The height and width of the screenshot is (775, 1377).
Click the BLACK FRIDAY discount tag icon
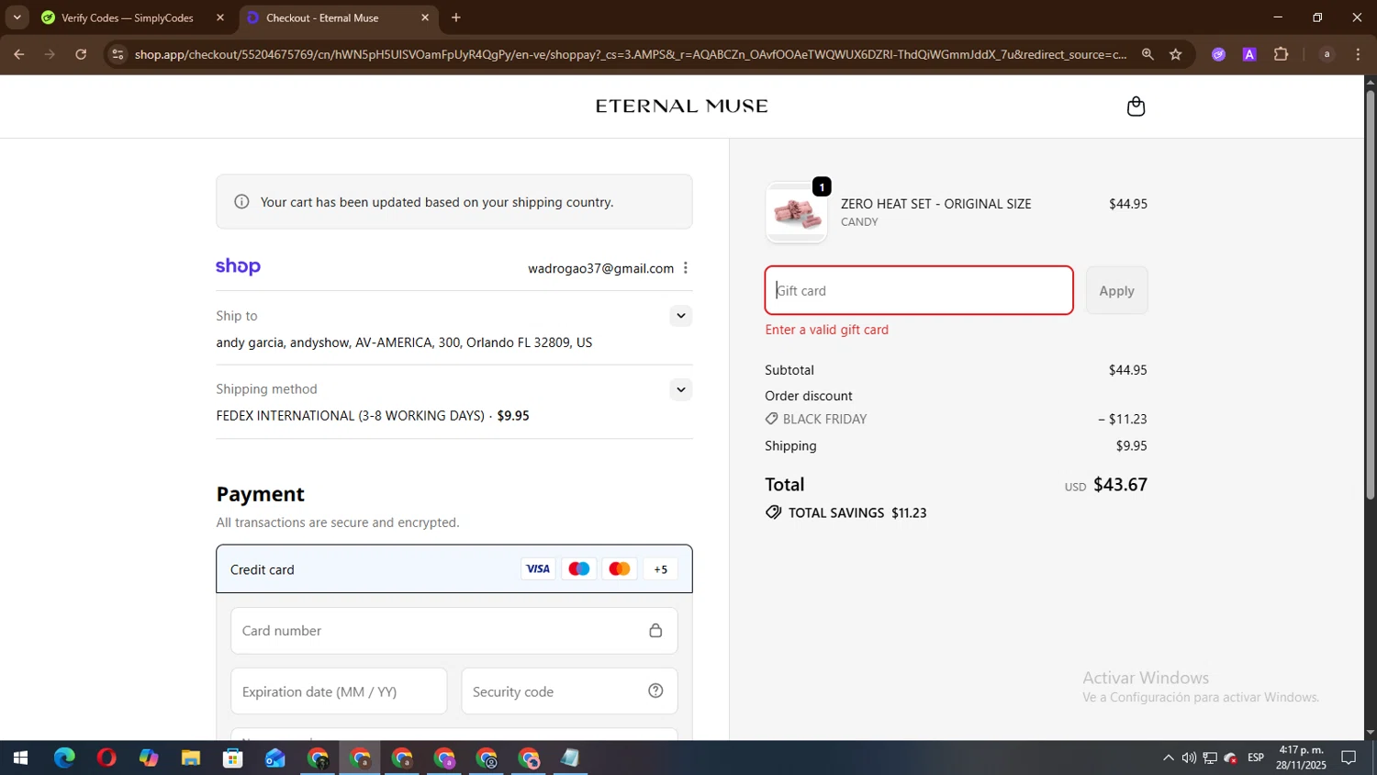tap(772, 419)
